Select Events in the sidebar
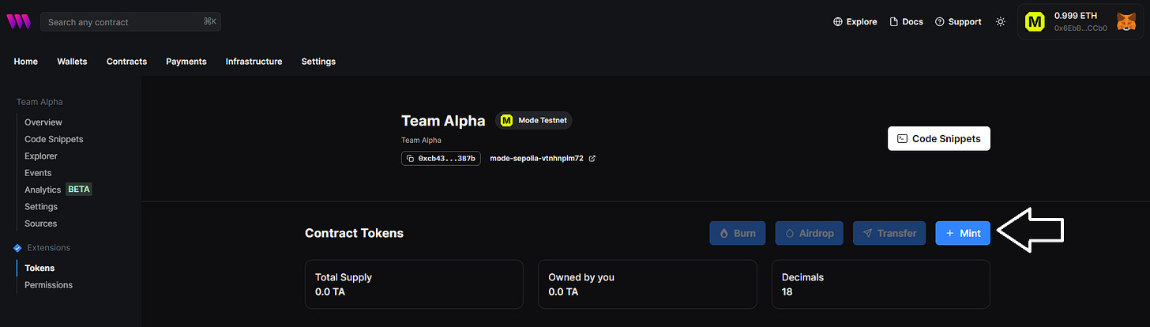Viewport: 1150px width, 327px height. click(x=38, y=173)
